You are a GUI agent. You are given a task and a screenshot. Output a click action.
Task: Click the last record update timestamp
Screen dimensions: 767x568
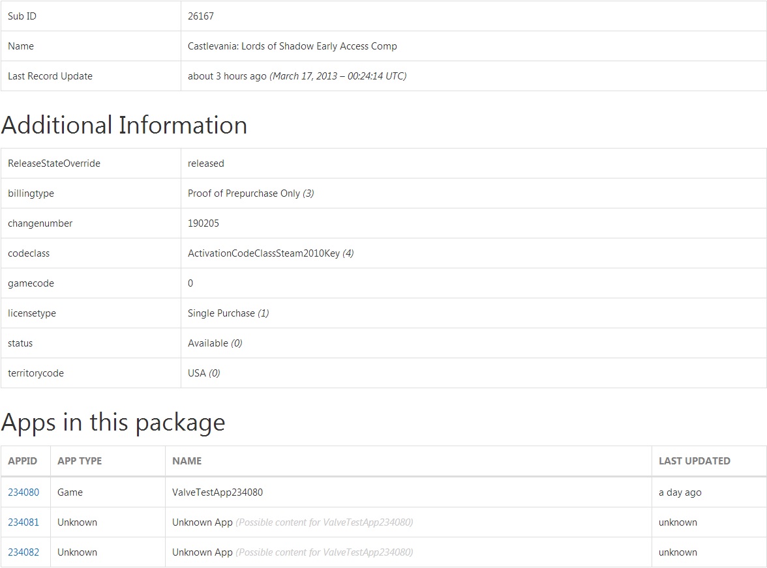(x=297, y=76)
